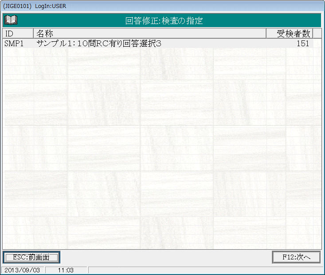The height and width of the screenshot is (275, 325).
Task: Proceed with F12:次へ button
Action: 296,257
